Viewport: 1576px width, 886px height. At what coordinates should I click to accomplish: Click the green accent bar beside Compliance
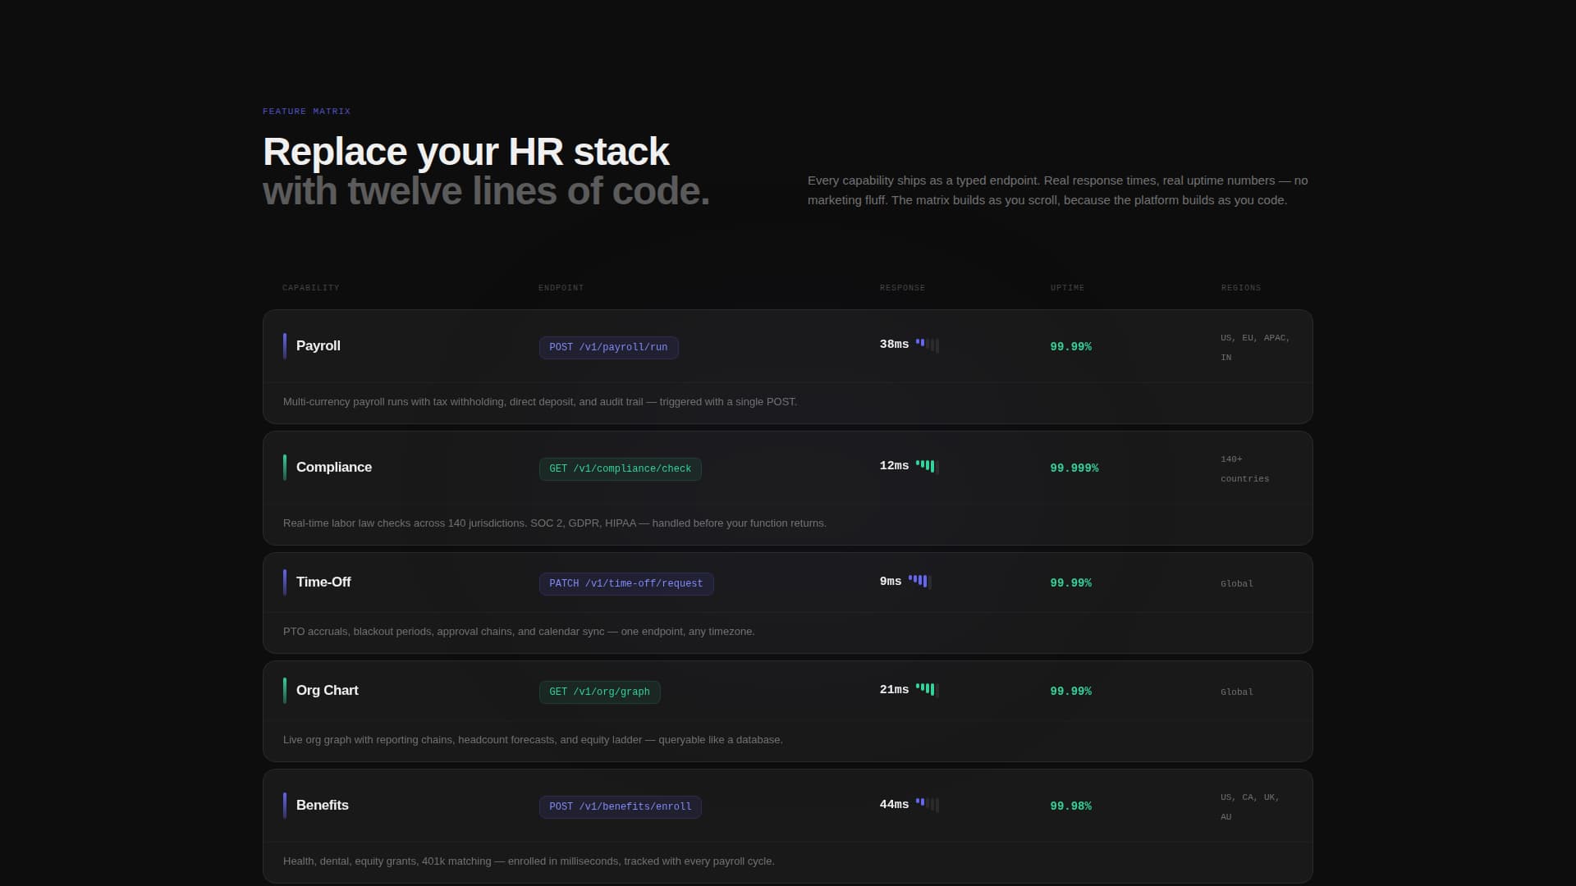tap(285, 467)
